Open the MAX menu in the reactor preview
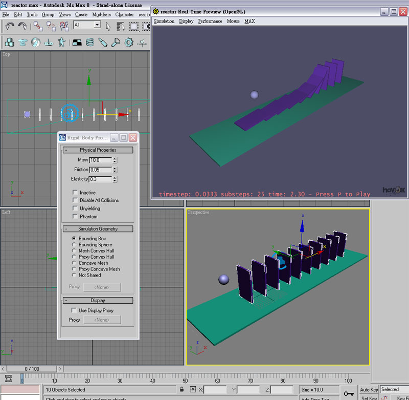Viewport: 409px width, 400px height. 249,21
